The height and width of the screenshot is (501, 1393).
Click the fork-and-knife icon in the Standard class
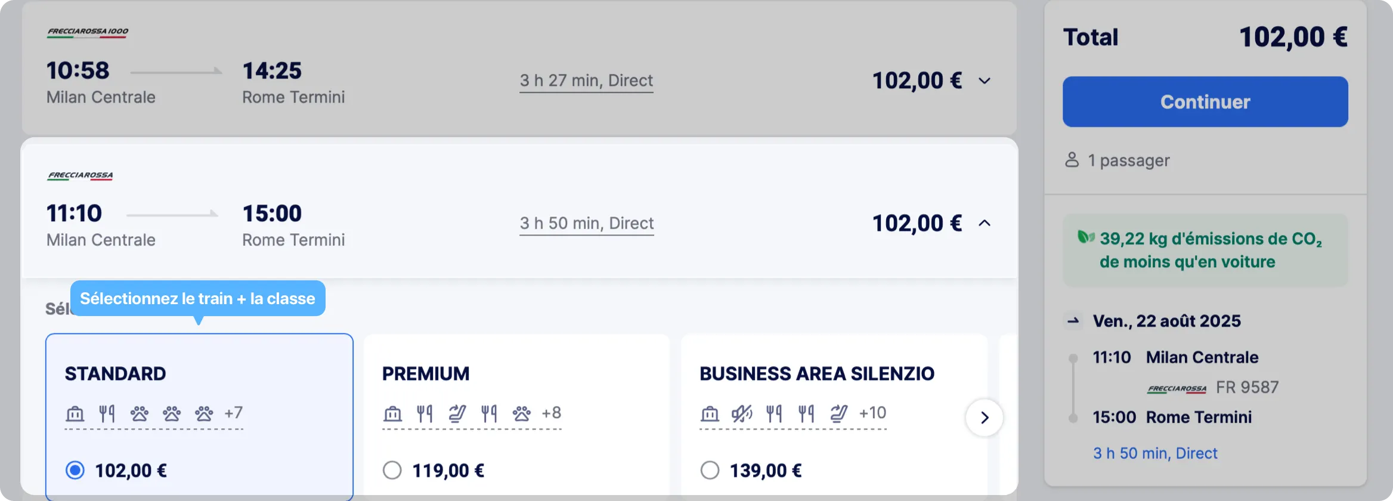[x=107, y=413]
